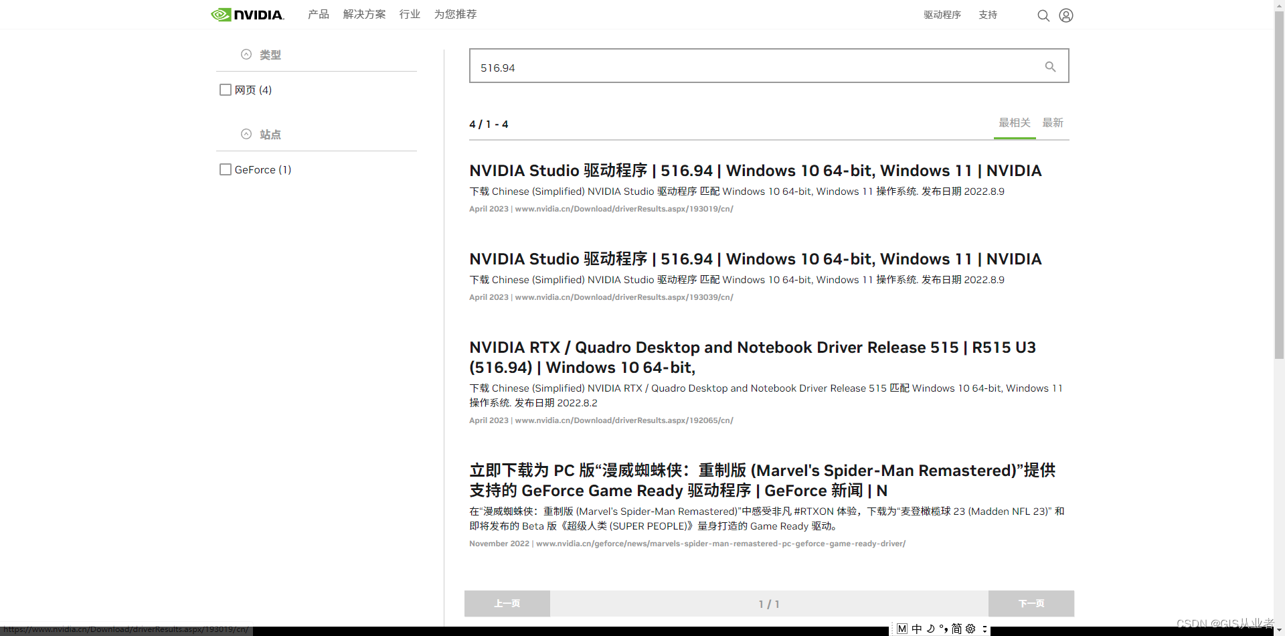Open first NVIDIA Studio 516.94 result title

(x=756, y=171)
